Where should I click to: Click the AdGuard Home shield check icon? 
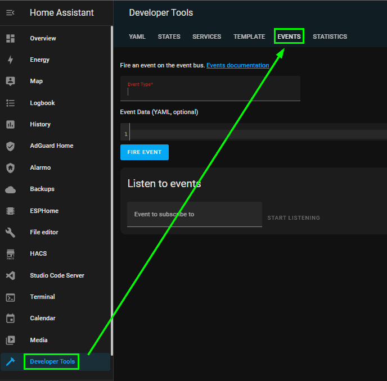coord(10,146)
